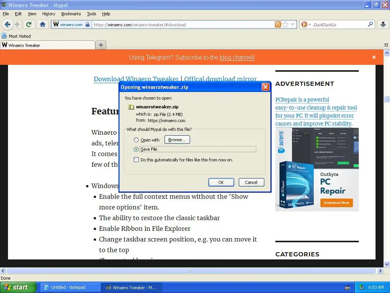Open the File menu
Viewport: 390px width, 293px height.
click(6, 14)
